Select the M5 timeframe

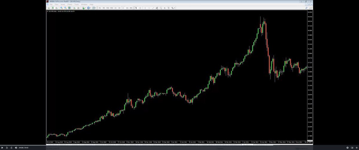point(104,8)
